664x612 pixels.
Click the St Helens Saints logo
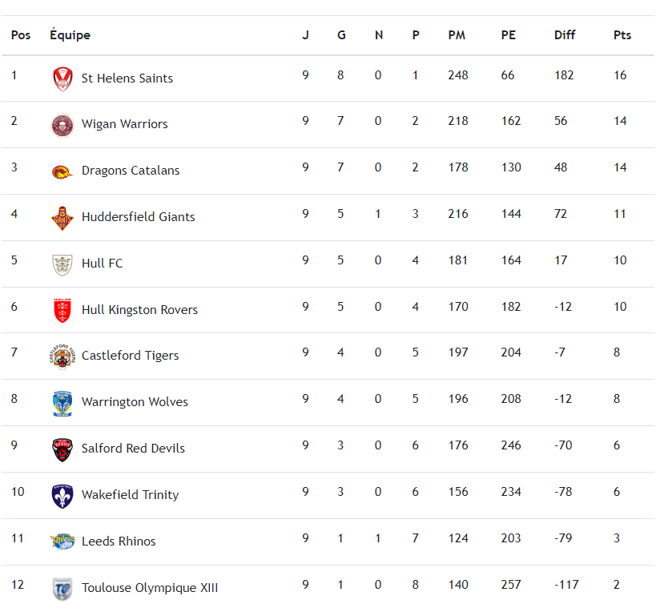click(x=62, y=79)
